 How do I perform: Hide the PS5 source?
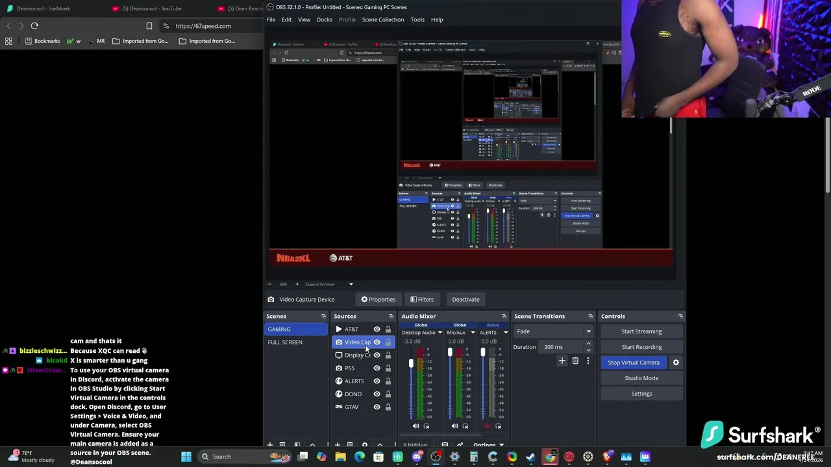click(377, 368)
